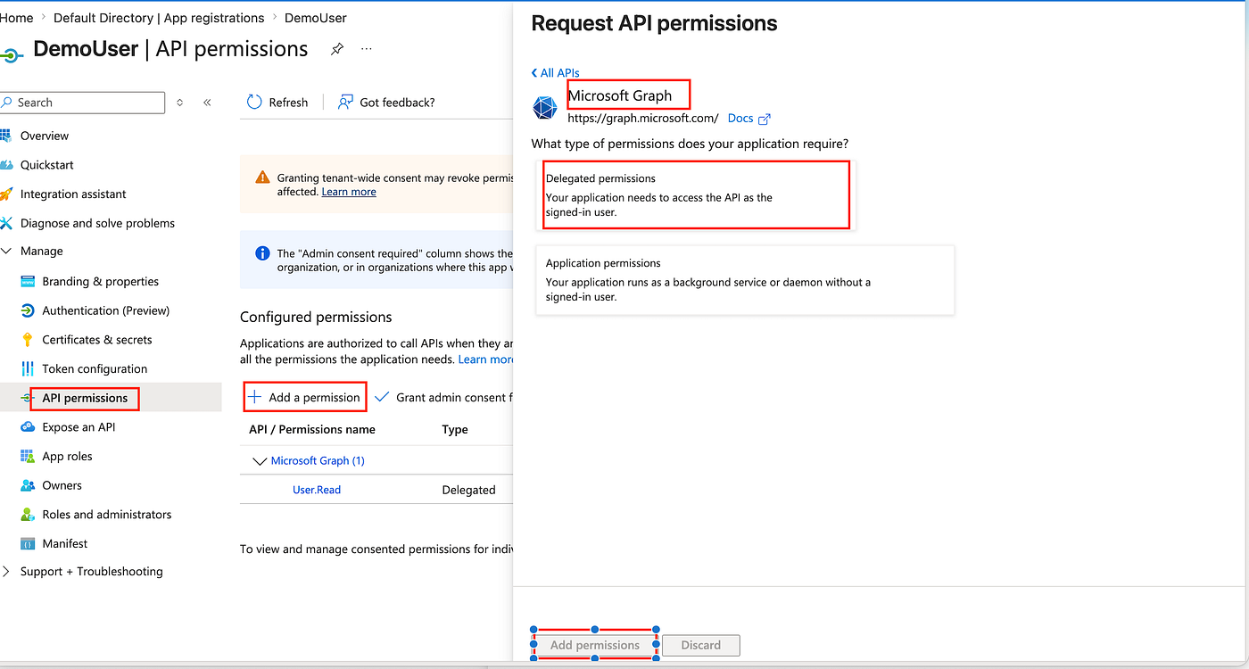Click the Discard button
1249x669 pixels.
click(701, 645)
